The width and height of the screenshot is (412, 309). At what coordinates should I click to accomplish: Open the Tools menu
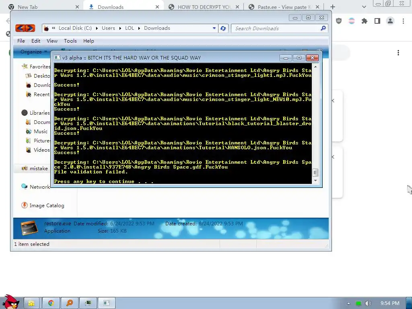coord(70,41)
